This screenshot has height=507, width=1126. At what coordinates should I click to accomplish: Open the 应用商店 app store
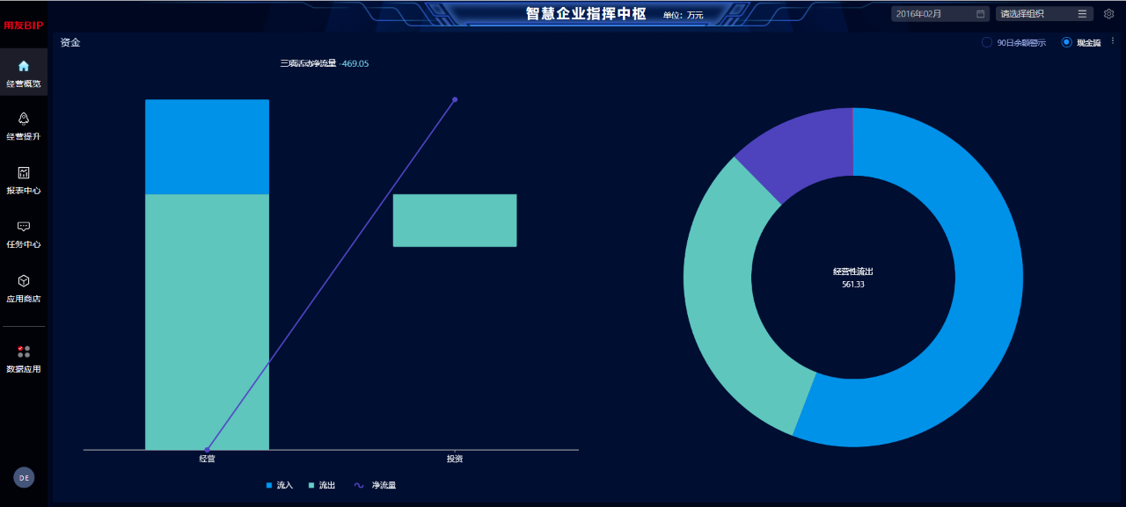24,288
